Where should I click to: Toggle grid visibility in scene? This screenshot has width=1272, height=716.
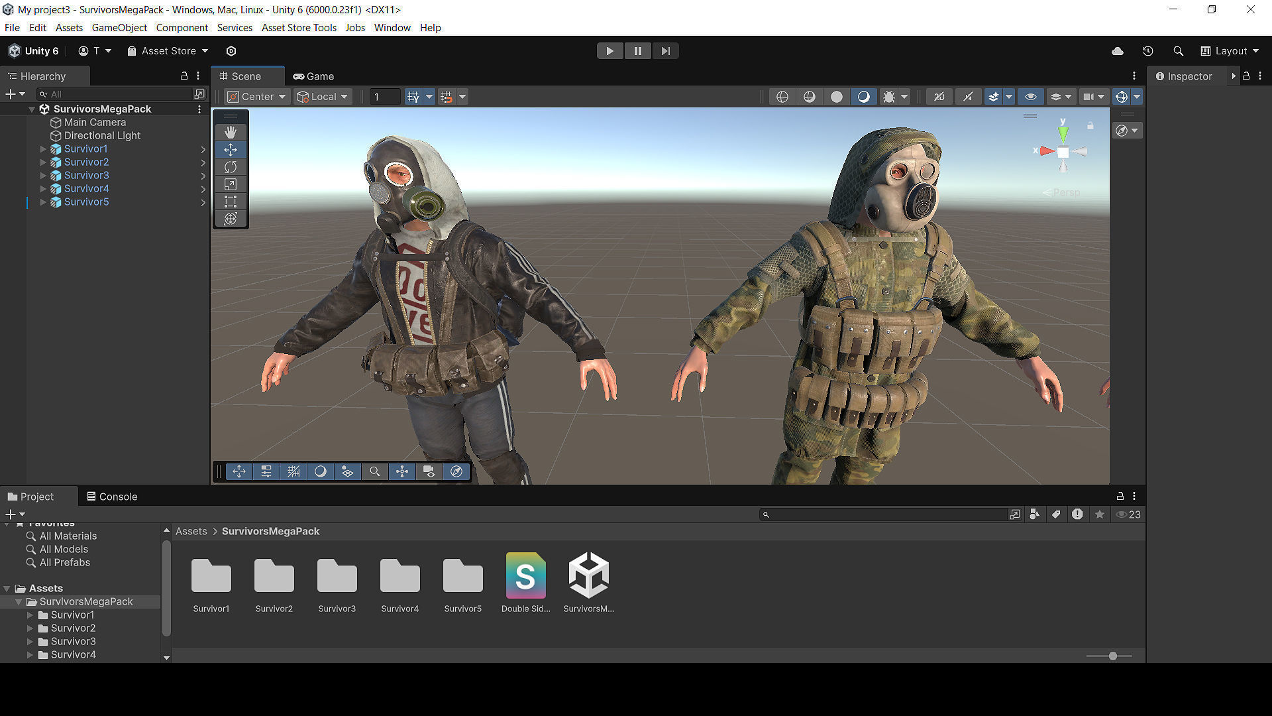point(413,97)
